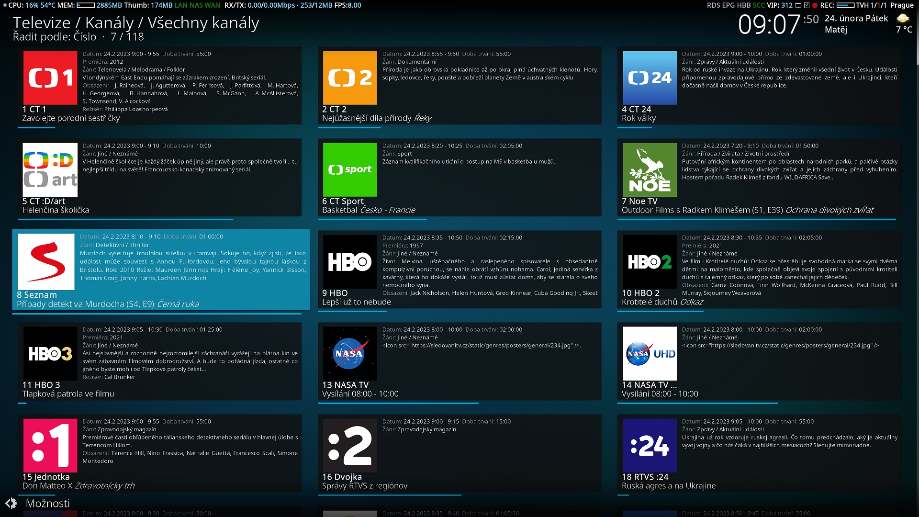Open the Možnosti options menu
The height and width of the screenshot is (517, 919).
[47, 503]
